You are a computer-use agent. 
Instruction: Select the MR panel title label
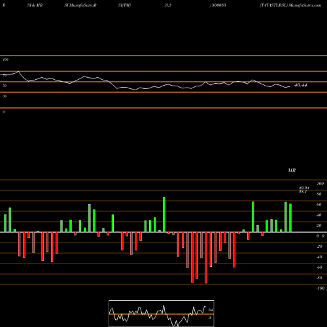[x=292, y=170]
